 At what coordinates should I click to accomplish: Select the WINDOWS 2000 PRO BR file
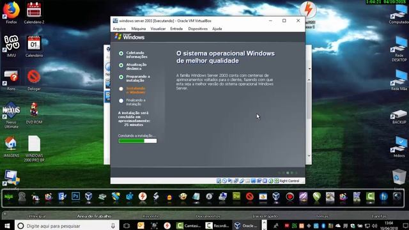(x=34, y=149)
